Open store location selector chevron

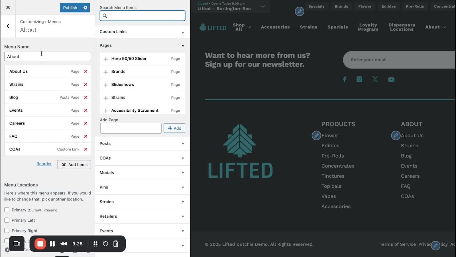coord(262,6)
